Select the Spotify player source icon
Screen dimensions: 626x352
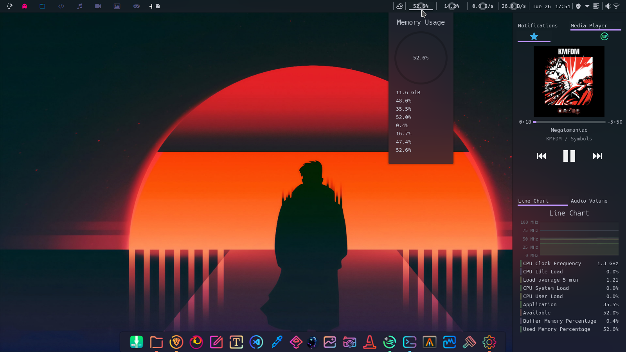pyautogui.click(x=604, y=36)
